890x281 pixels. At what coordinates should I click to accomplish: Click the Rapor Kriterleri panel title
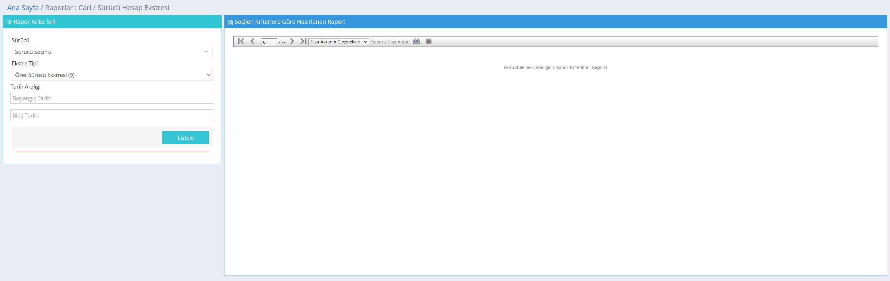tap(34, 22)
